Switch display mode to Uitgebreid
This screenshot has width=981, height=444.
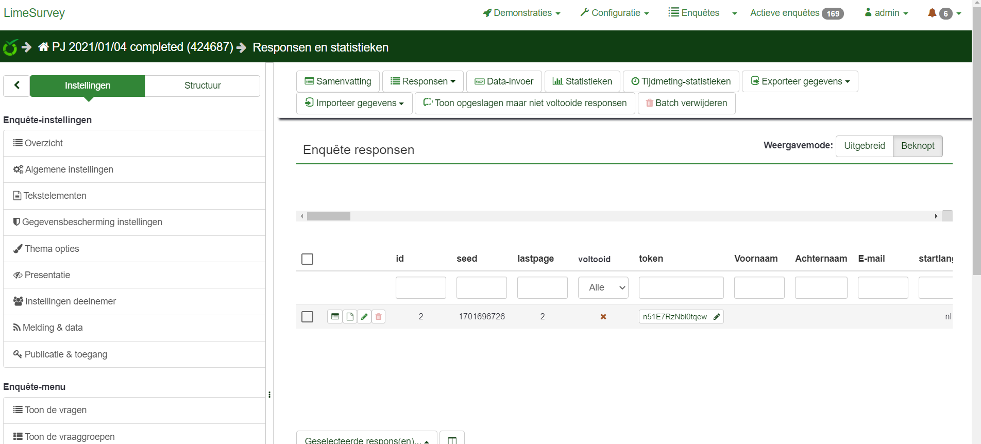coord(864,146)
